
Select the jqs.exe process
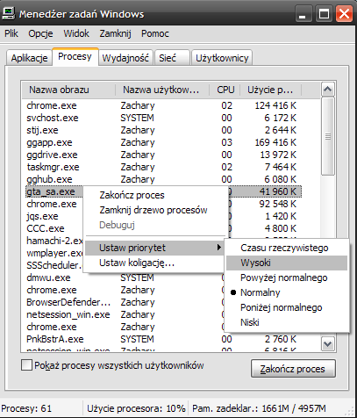[42, 216]
